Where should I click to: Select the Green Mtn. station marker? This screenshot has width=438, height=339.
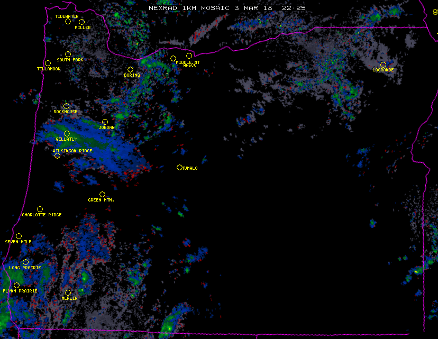[x=102, y=194]
